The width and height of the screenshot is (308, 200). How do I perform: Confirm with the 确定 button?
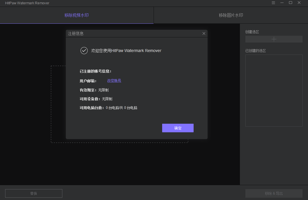[x=178, y=128]
